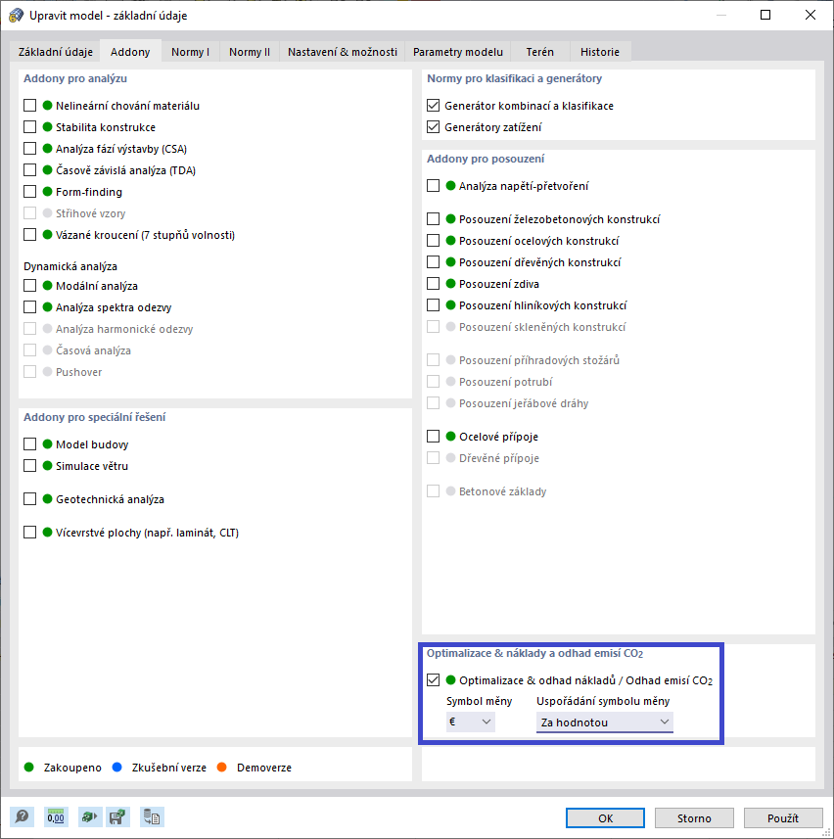Screen dimensions: 834x839
Task: Enable Nelineární chování materiálu add-on
Action: click(x=30, y=106)
